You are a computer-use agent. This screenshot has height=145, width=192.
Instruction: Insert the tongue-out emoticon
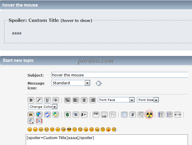[86, 129]
